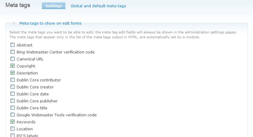The height and width of the screenshot is (137, 253).
Task: Open the Settings tab
Action: (54, 6)
